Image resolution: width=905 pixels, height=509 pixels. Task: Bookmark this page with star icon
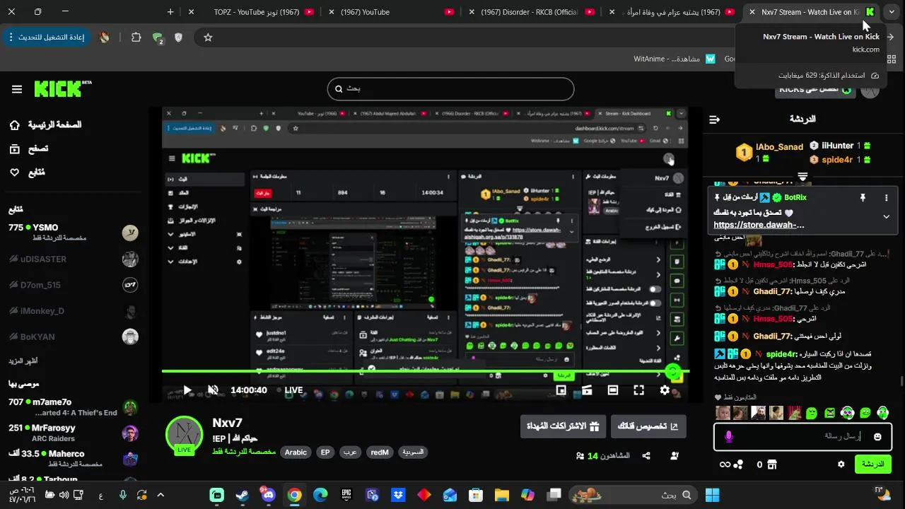point(208,37)
